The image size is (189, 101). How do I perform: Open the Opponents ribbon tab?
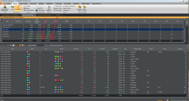click(x=33, y=3)
